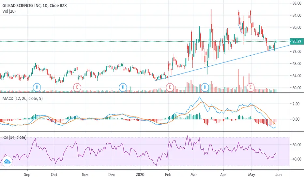
Task: Select the MACD (12, 26, close, 9) label
Action: [23, 99]
